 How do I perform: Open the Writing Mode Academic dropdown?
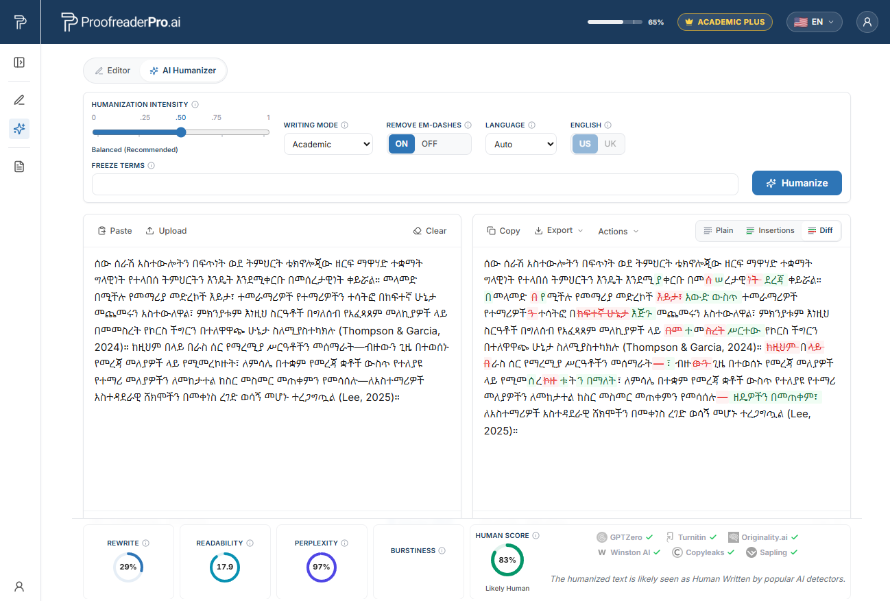point(328,144)
